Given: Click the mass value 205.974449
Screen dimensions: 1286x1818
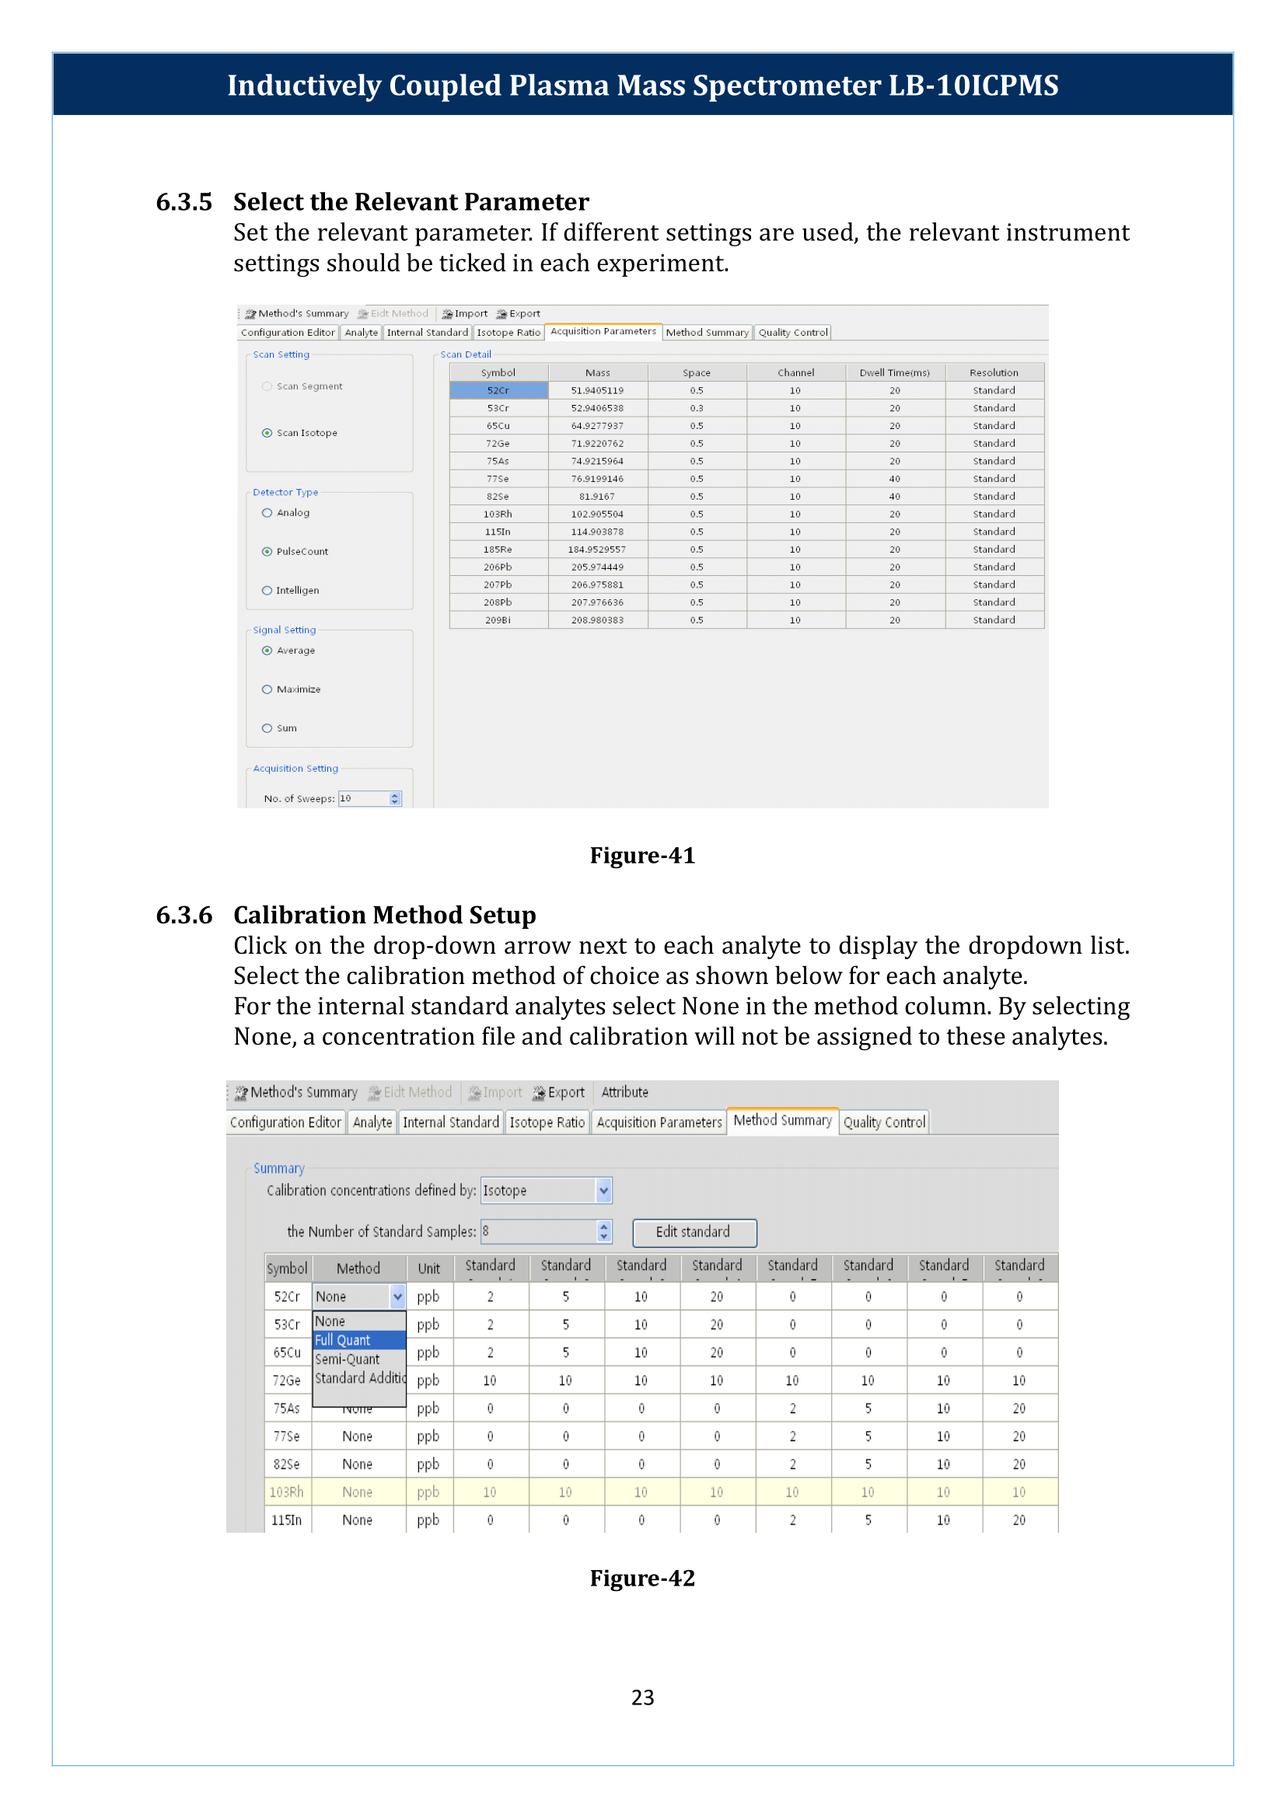Looking at the screenshot, I should [x=598, y=567].
